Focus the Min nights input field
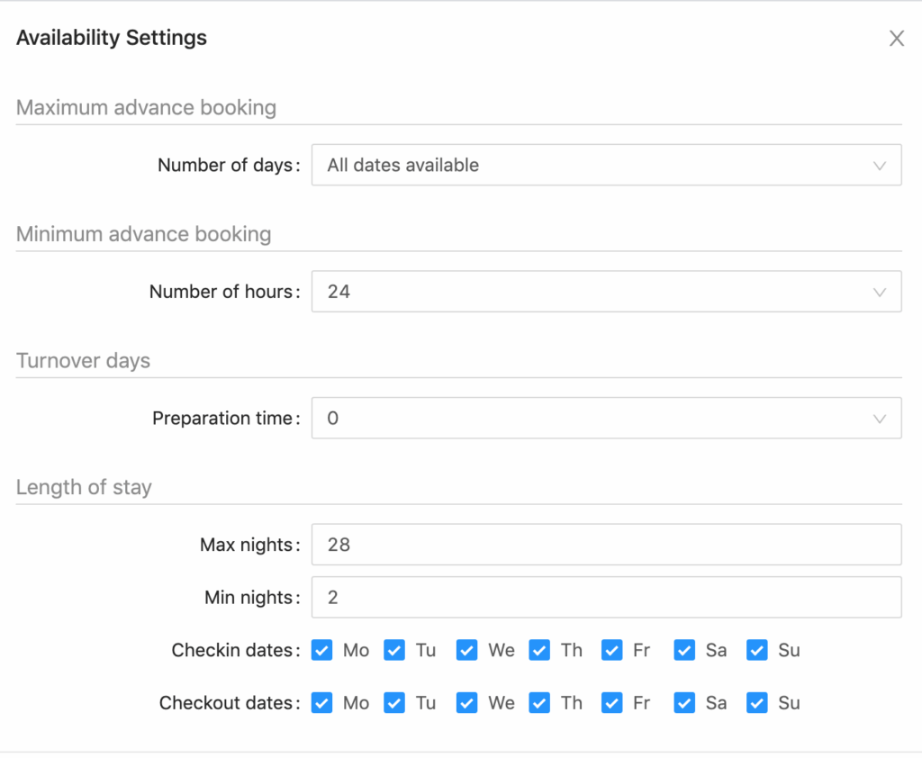This screenshot has width=922, height=758. coord(606,598)
